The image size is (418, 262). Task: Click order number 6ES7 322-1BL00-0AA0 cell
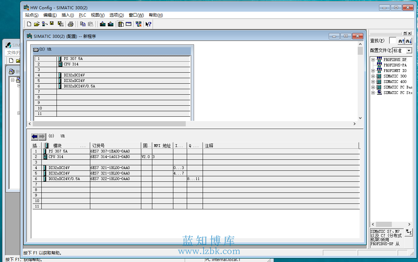click(115, 179)
